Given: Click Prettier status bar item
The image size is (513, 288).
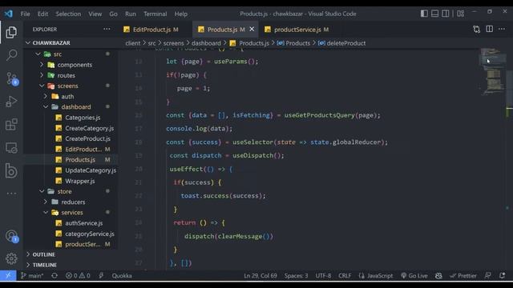Looking at the screenshot, I should (x=463, y=275).
